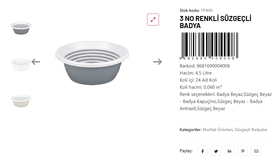Go to the previous product image
Screen dimensions: 275x168
point(36,62)
